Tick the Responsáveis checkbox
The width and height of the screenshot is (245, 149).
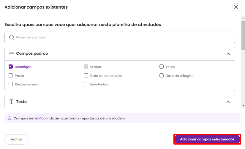coord(11,84)
